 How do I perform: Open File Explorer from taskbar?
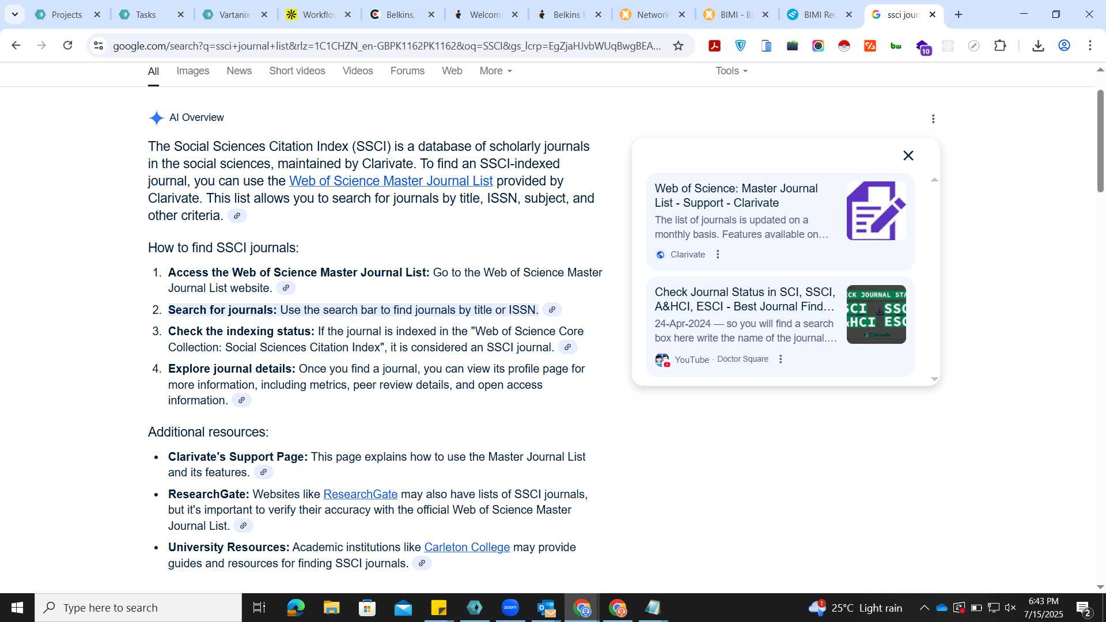coord(331,608)
